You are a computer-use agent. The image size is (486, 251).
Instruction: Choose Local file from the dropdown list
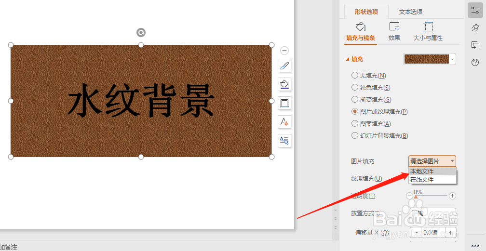click(432, 172)
